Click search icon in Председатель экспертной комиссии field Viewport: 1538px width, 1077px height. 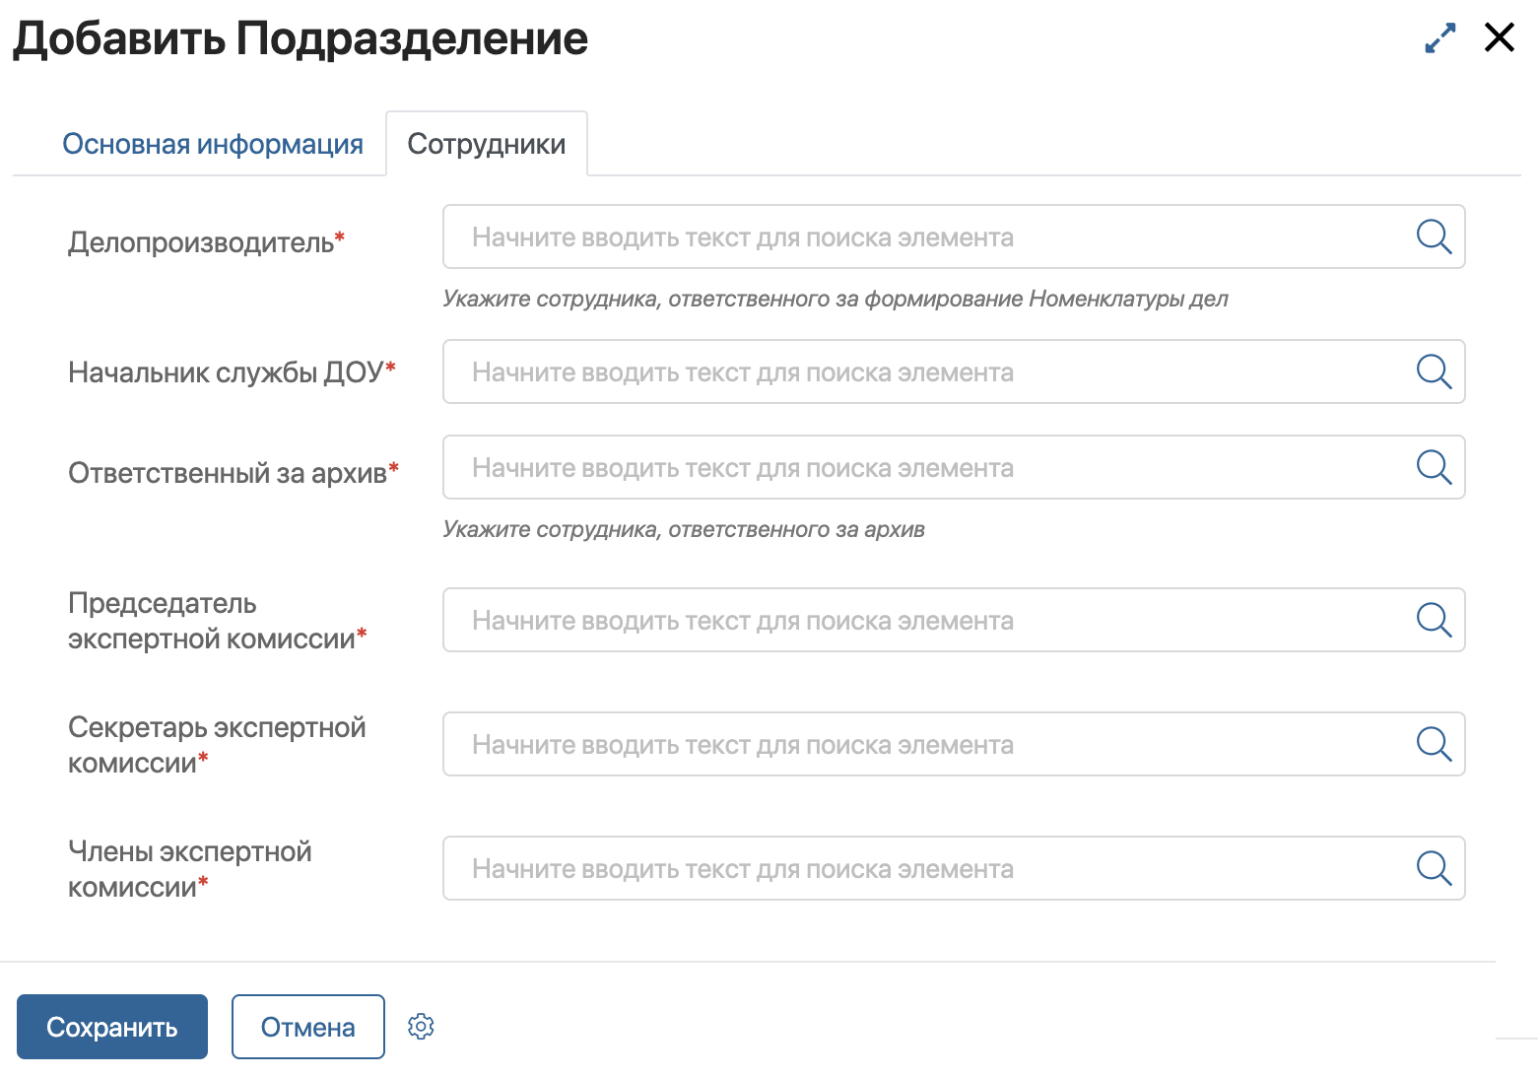1434,620
